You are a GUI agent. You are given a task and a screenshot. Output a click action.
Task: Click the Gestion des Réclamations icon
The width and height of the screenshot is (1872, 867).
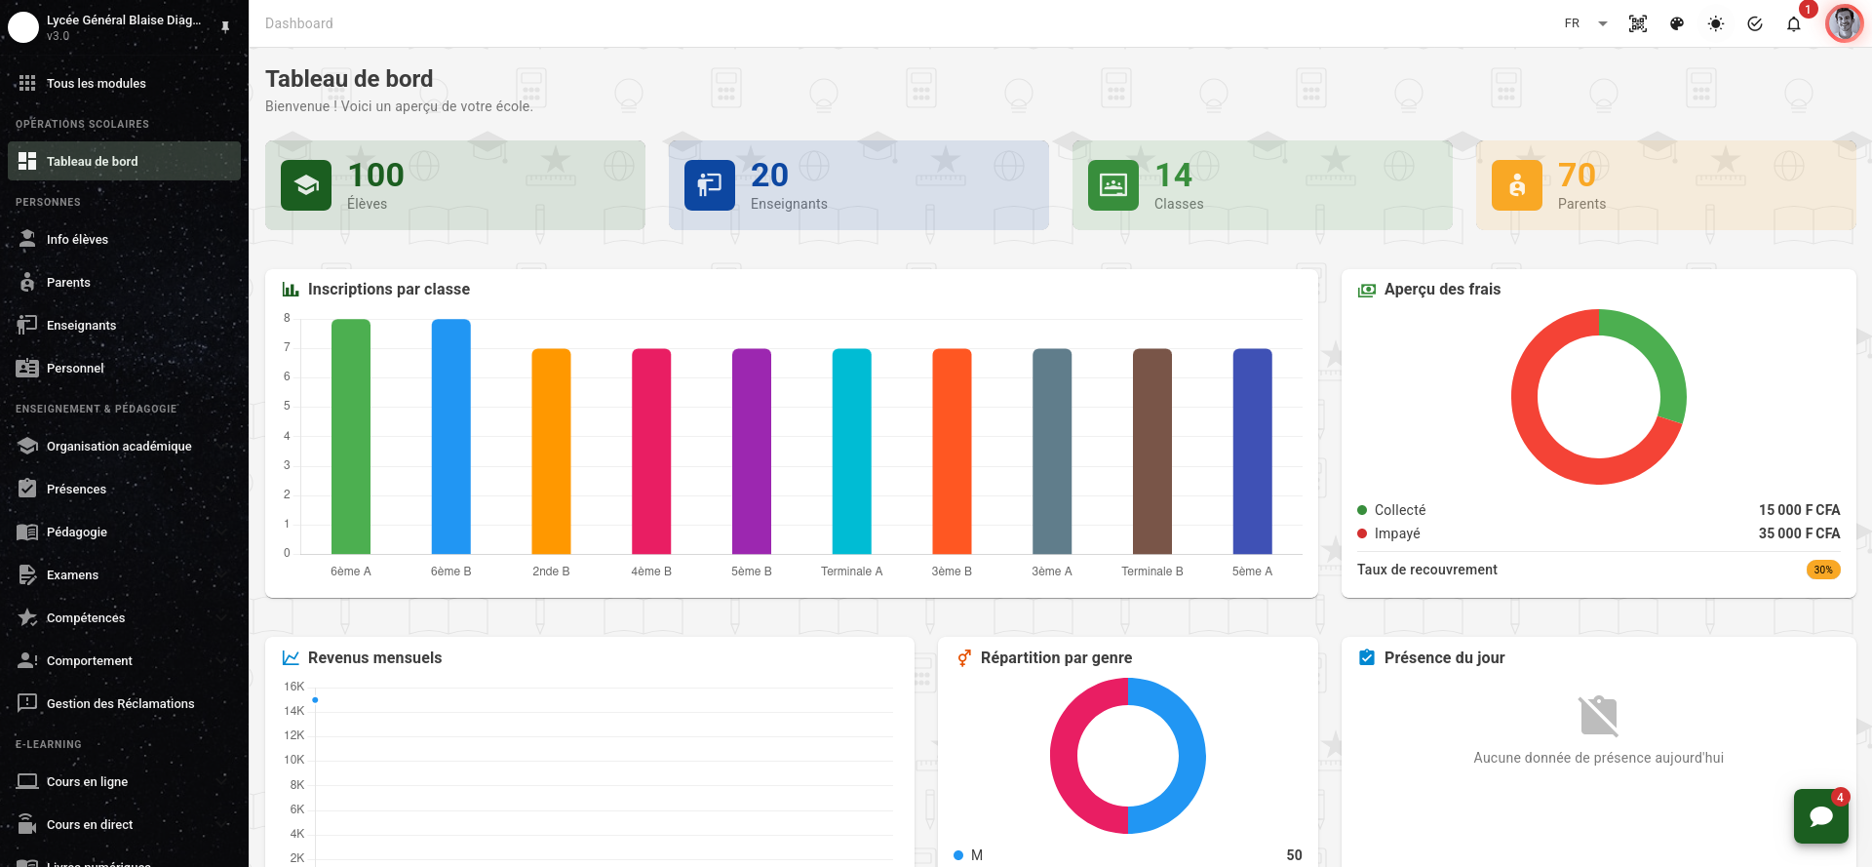point(27,703)
